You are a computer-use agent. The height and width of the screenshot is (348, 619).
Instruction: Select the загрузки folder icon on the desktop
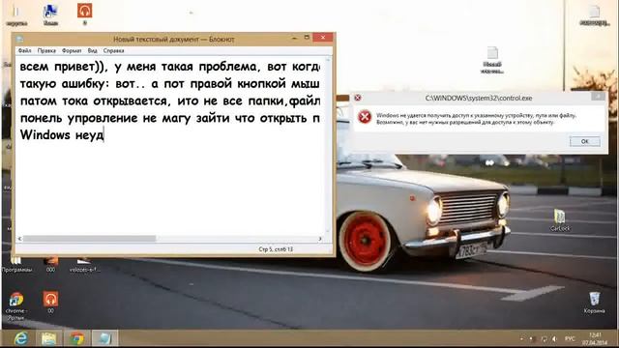[16, 15]
